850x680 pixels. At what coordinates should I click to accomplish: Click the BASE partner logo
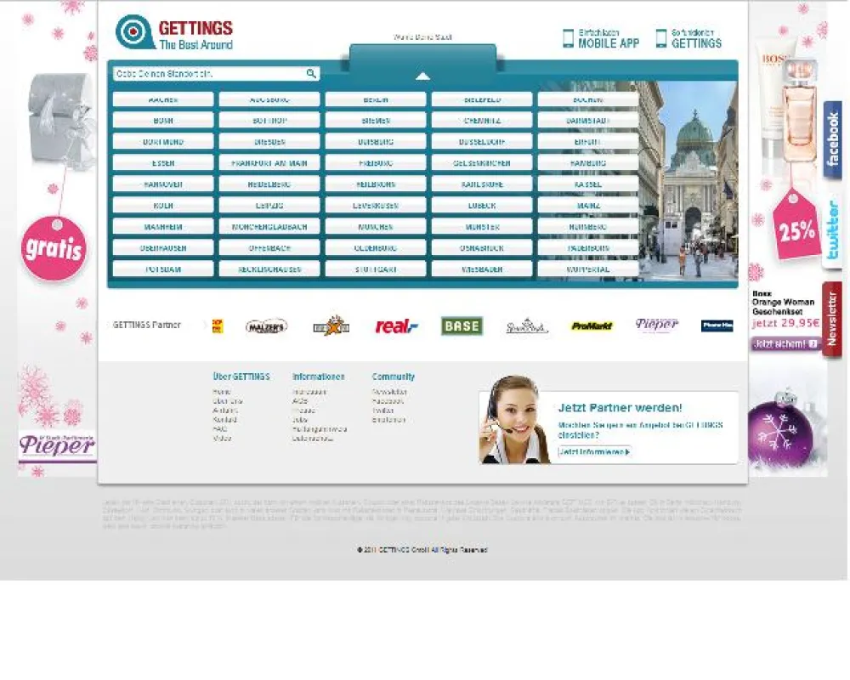tap(462, 326)
